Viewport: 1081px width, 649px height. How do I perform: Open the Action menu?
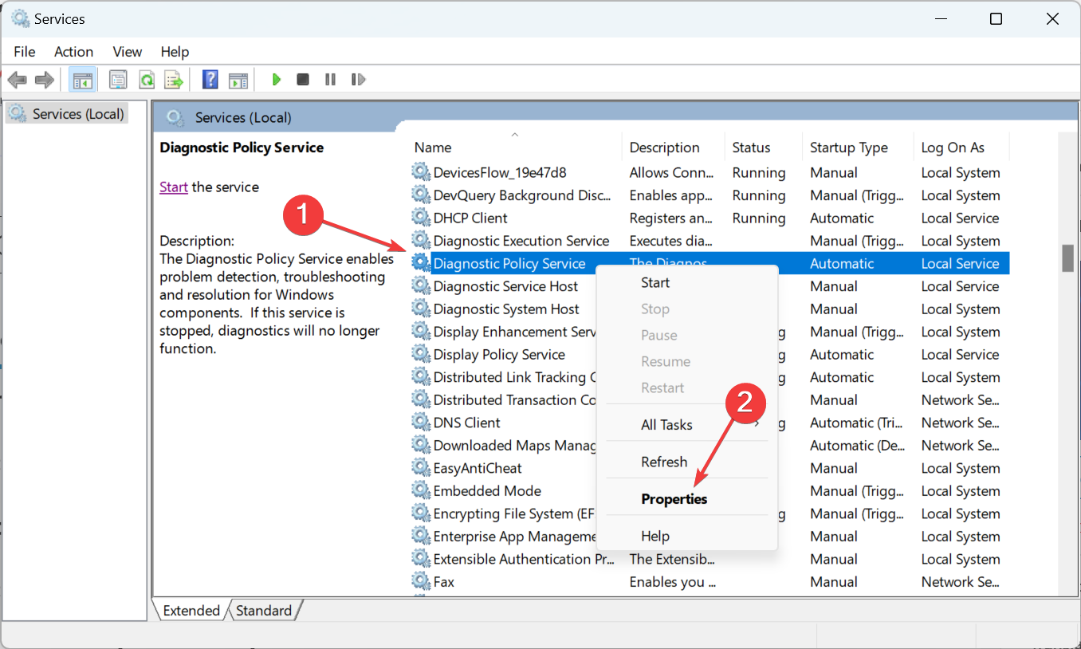(74, 52)
